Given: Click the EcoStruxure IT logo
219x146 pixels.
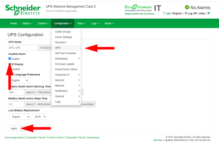Looking at the screenshot, I should point(143,8).
